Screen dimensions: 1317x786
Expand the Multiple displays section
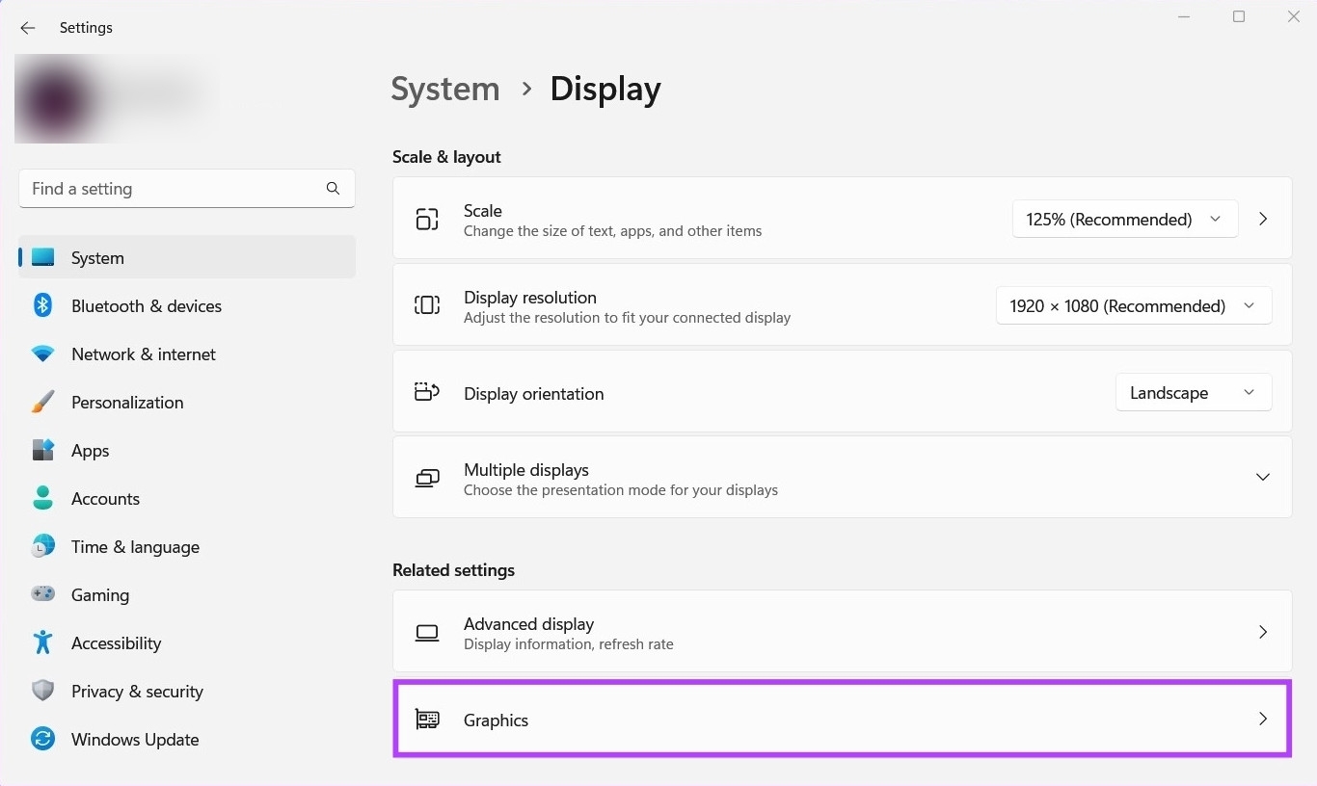[x=1262, y=478]
